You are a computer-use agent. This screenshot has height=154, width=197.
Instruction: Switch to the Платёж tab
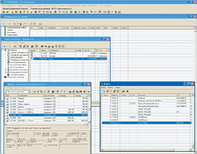coord(9,128)
